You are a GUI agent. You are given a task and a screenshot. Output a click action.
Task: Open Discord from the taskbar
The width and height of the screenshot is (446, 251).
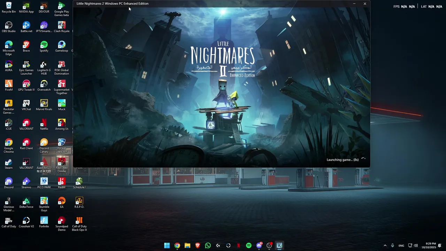tap(259, 245)
